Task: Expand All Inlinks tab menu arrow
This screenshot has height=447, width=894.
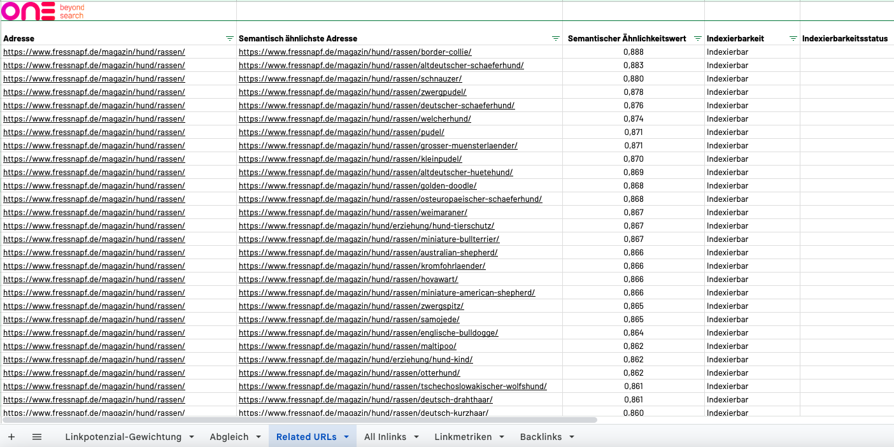Action: [x=416, y=437]
